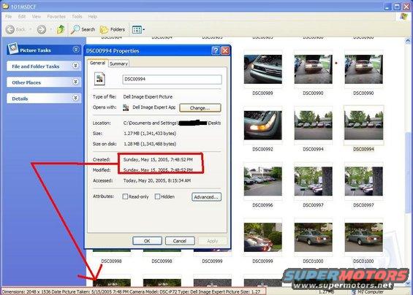This screenshot has height=295, width=413.
Task: Click the Back navigation arrow icon
Action: 10,29
